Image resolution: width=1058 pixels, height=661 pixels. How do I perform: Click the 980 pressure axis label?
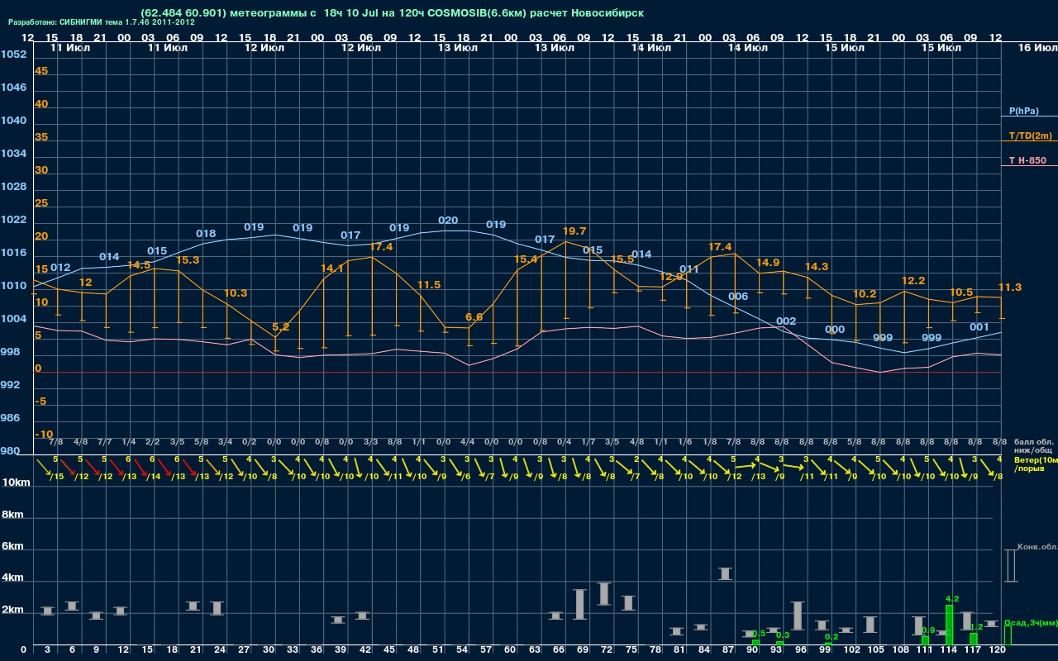tap(10, 451)
